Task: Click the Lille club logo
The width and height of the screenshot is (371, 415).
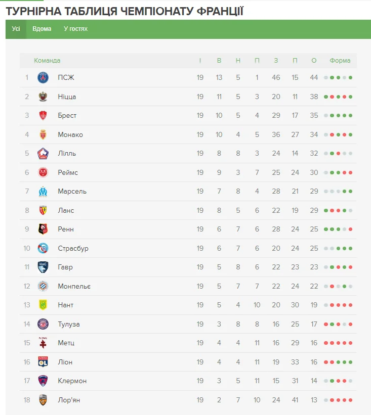Action: tap(43, 154)
